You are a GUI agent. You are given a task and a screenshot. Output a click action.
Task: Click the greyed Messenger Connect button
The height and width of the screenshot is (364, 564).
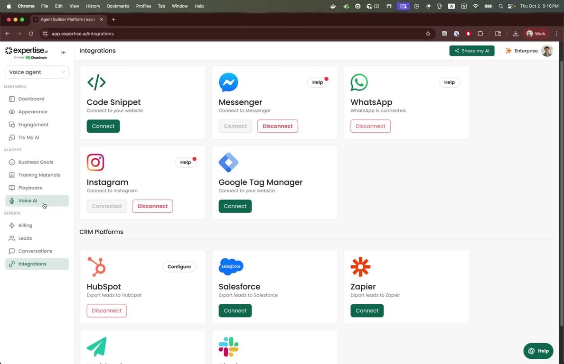click(x=235, y=126)
